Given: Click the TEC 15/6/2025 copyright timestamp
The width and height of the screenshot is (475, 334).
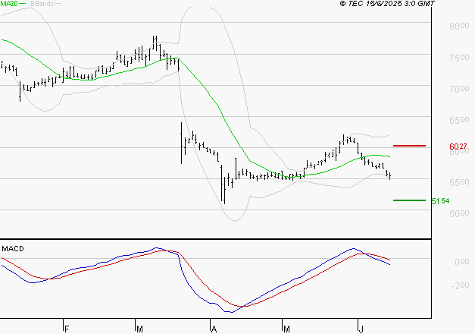Looking at the screenshot, I should click(x=387, y=4).
